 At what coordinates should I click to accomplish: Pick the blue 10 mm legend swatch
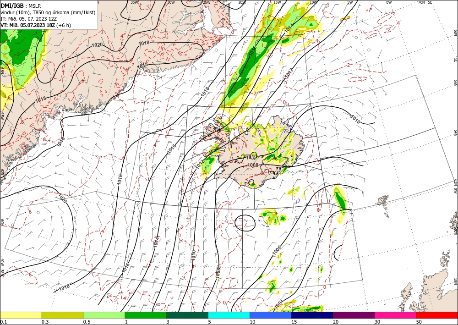[x=271, y=315]
